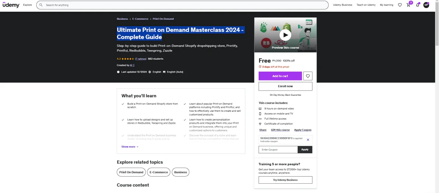439x193 pixels.
Task: Open Business breadcrumb
Action: click(x=122, y=19)
